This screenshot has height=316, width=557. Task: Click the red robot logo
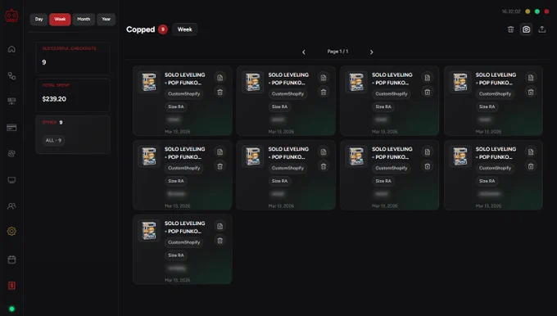tap(11, 16)
